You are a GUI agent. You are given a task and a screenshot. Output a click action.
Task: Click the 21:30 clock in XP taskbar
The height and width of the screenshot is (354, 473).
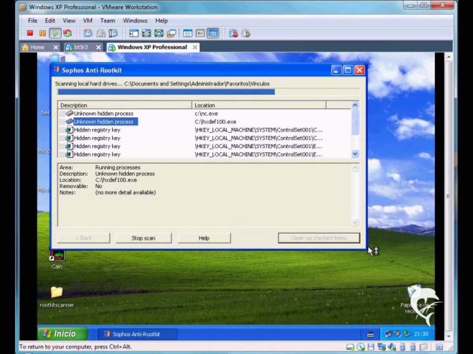(x=421, y=333)
